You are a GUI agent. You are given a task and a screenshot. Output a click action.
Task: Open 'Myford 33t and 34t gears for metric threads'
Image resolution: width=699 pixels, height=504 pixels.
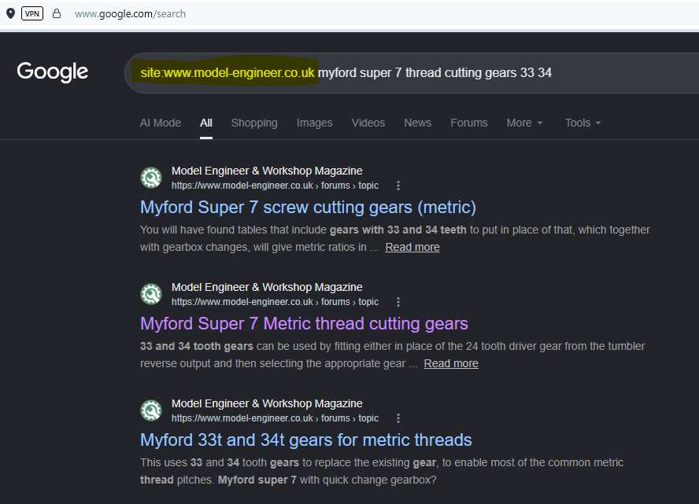click(x=305, y=440)
